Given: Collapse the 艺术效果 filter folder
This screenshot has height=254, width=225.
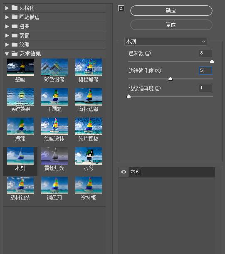Looking at the screenshot, I should (7, 54).
